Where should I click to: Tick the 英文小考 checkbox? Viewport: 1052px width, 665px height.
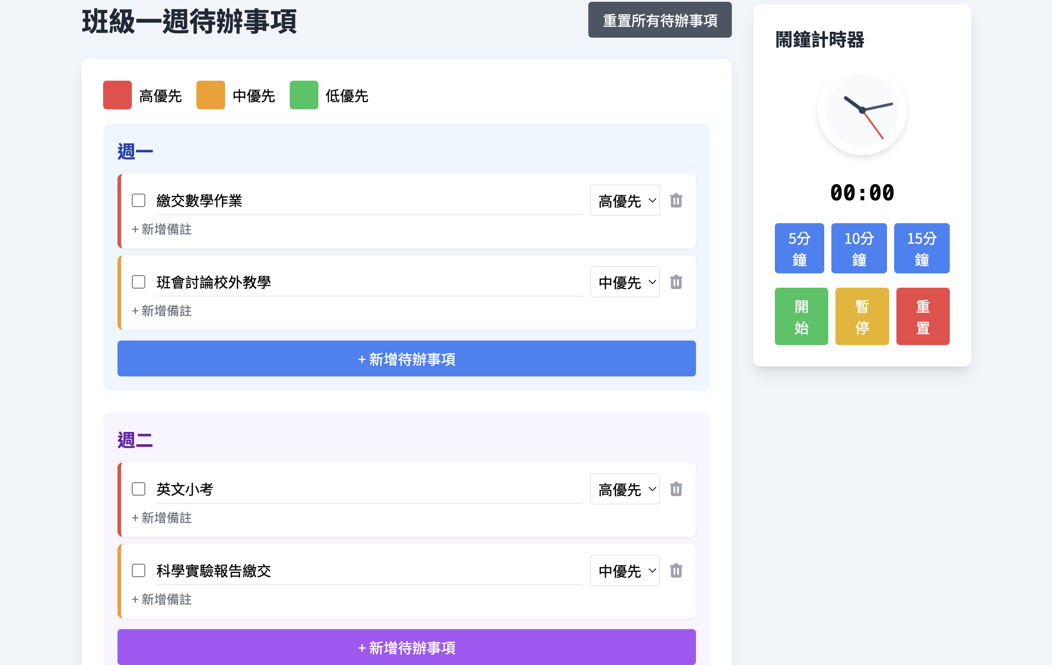[139, 489]
